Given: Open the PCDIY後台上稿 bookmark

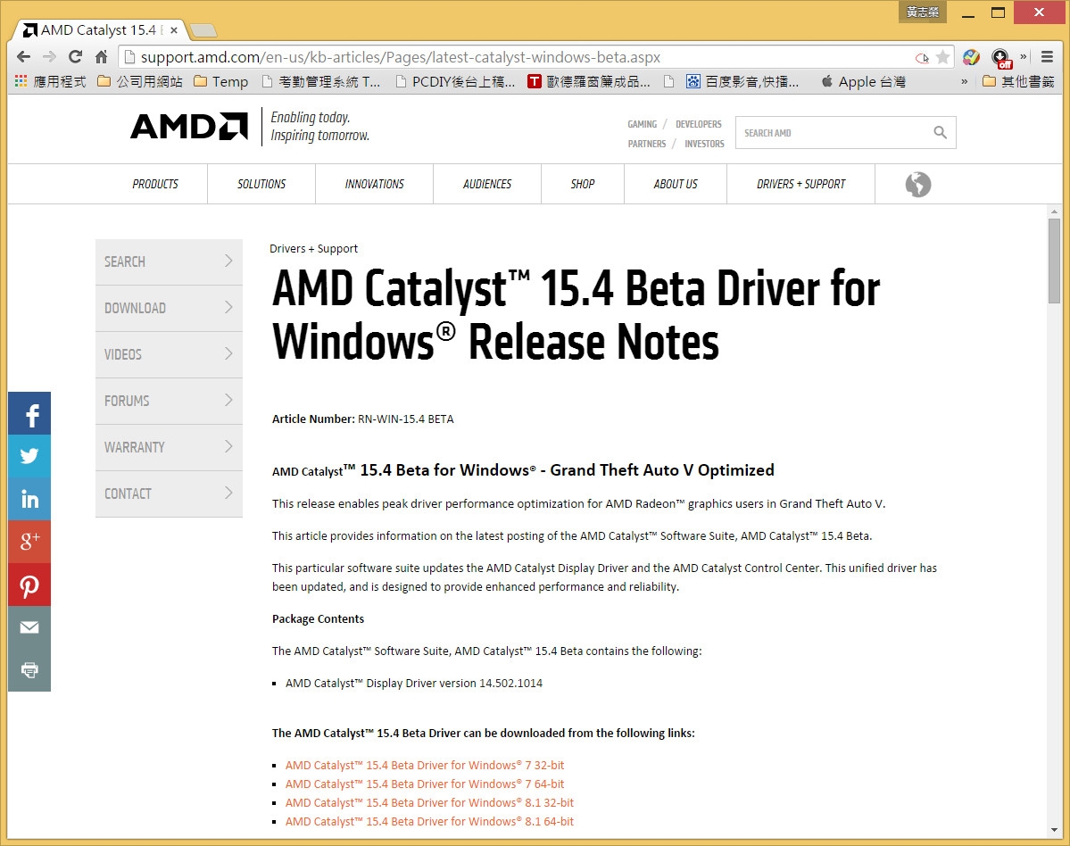Looking at the screenshot, I should 455,82.
